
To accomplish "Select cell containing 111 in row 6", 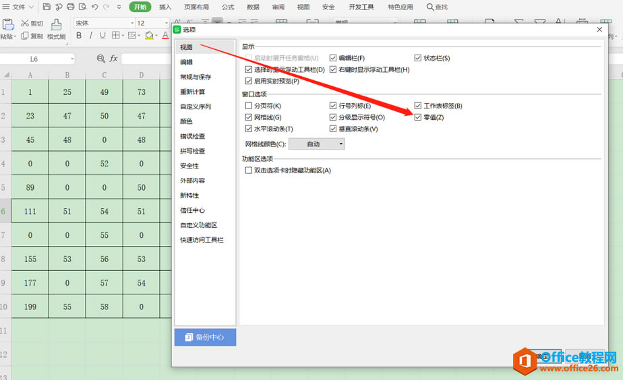I will (30, 212).
